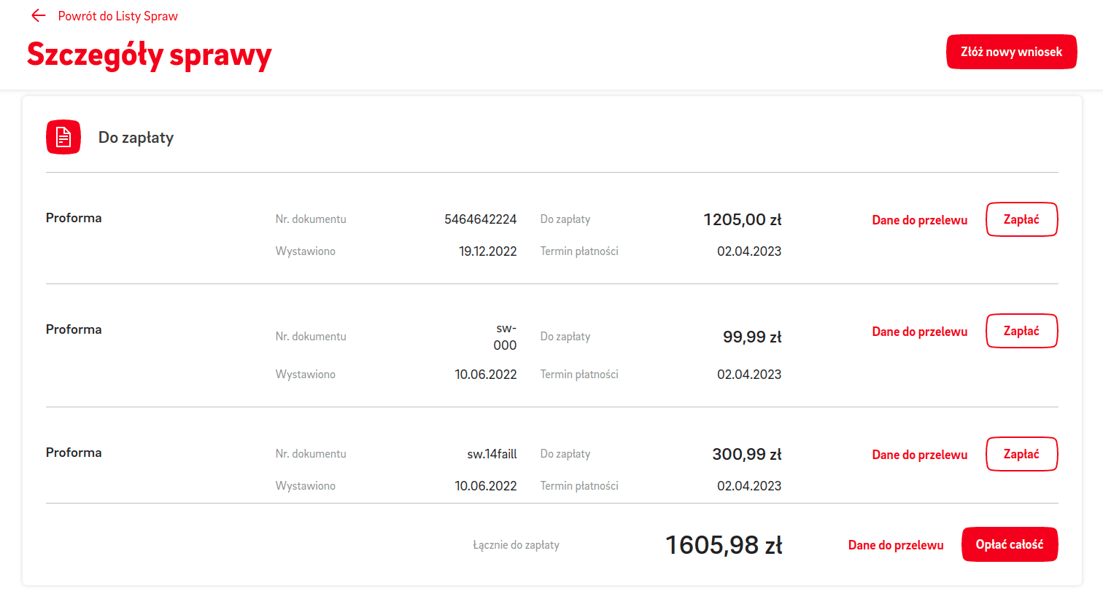Select the sw.14faill document number
Viewport: 1103px width, 599px height.
point(492,454)
